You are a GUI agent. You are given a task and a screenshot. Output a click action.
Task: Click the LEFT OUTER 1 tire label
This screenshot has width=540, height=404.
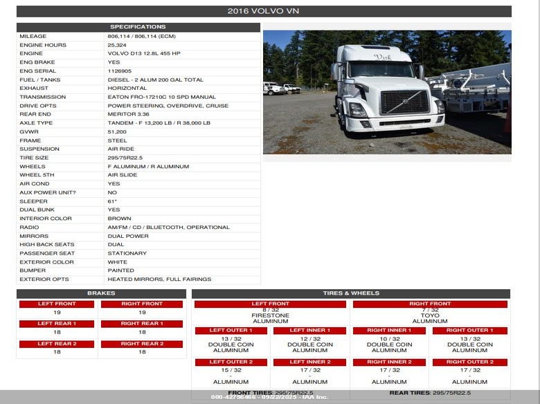(x=231, y=331)
